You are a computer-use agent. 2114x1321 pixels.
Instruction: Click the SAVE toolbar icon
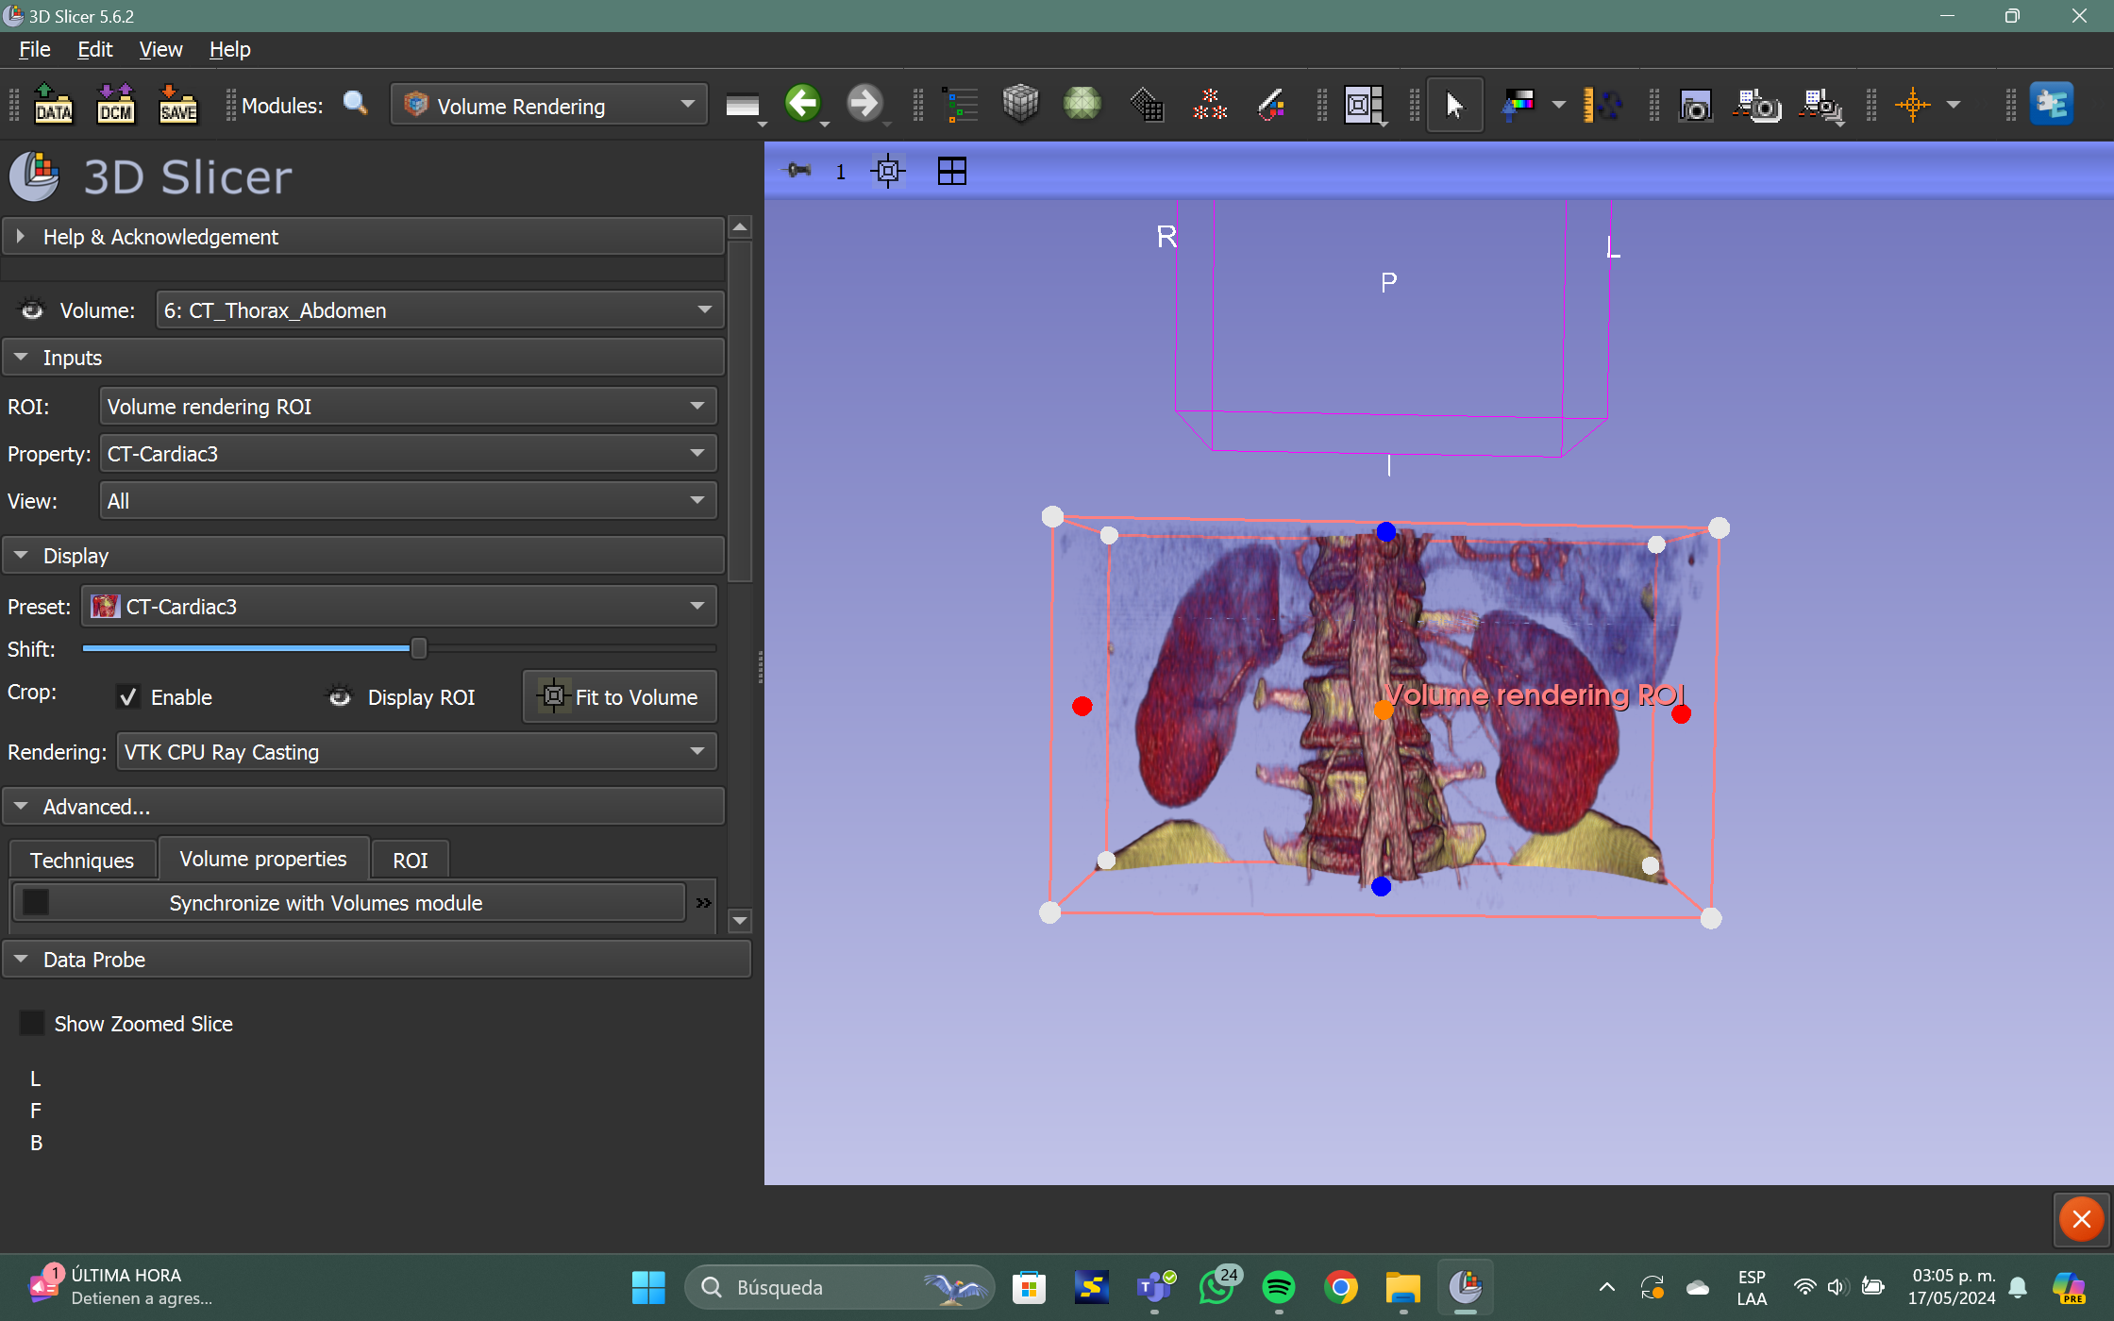point(177,105)
